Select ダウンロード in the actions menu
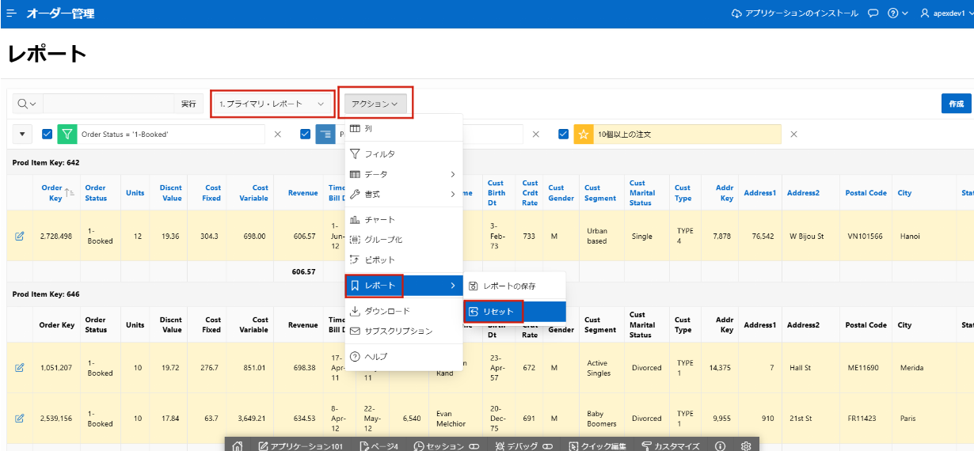Viewport: 974px width, 451px height. point(403,311)
